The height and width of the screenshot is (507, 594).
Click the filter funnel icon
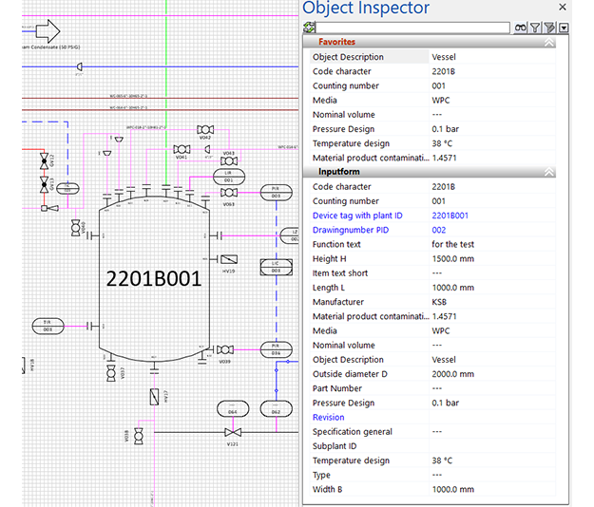[535, 28]
